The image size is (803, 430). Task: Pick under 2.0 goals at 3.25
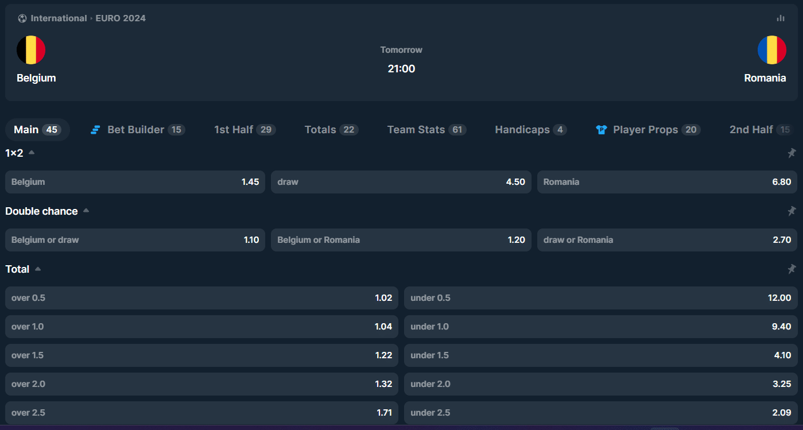[x=600, y=384]
